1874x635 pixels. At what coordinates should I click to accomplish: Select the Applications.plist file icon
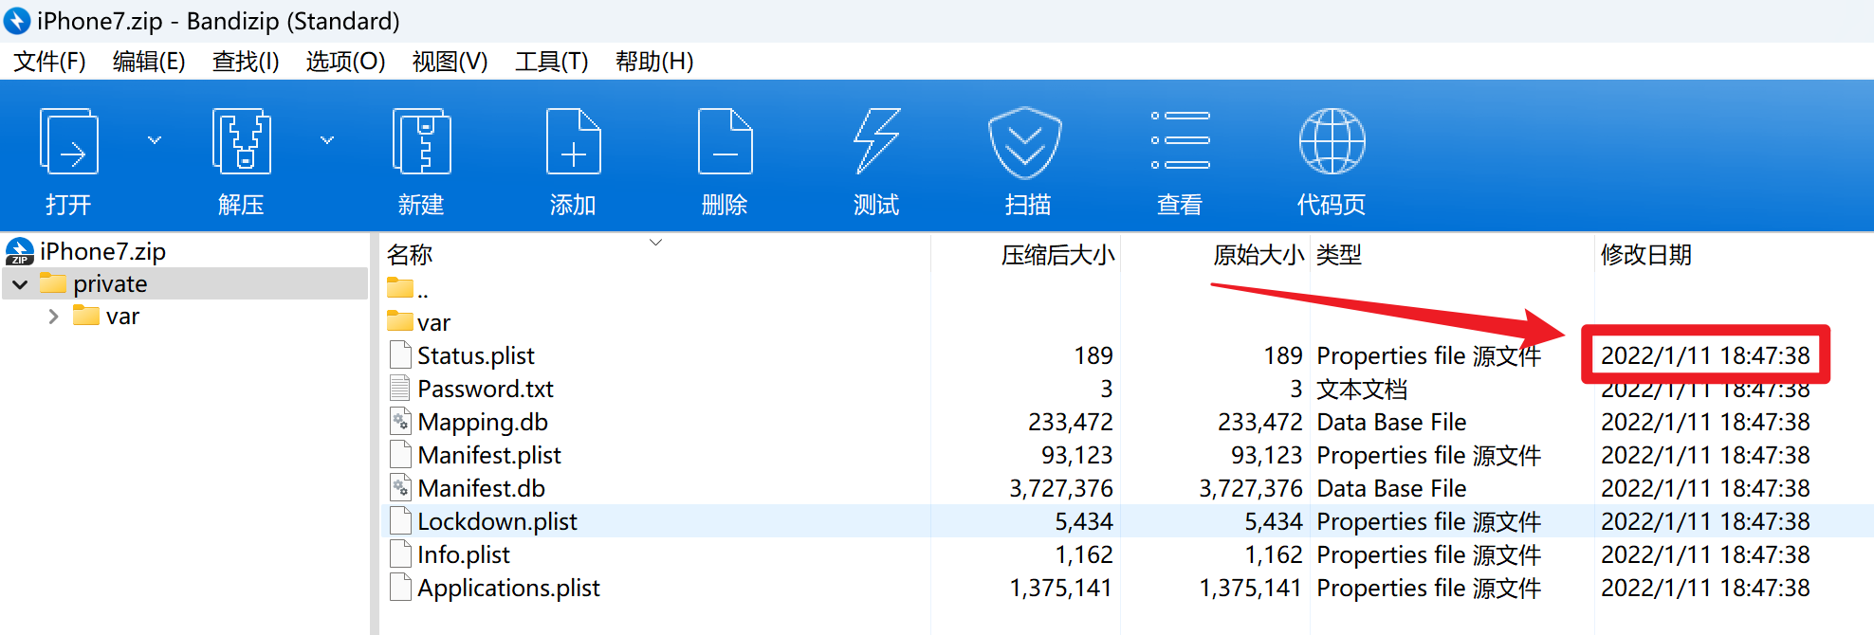pyautogui.click(x=400, y=588)
